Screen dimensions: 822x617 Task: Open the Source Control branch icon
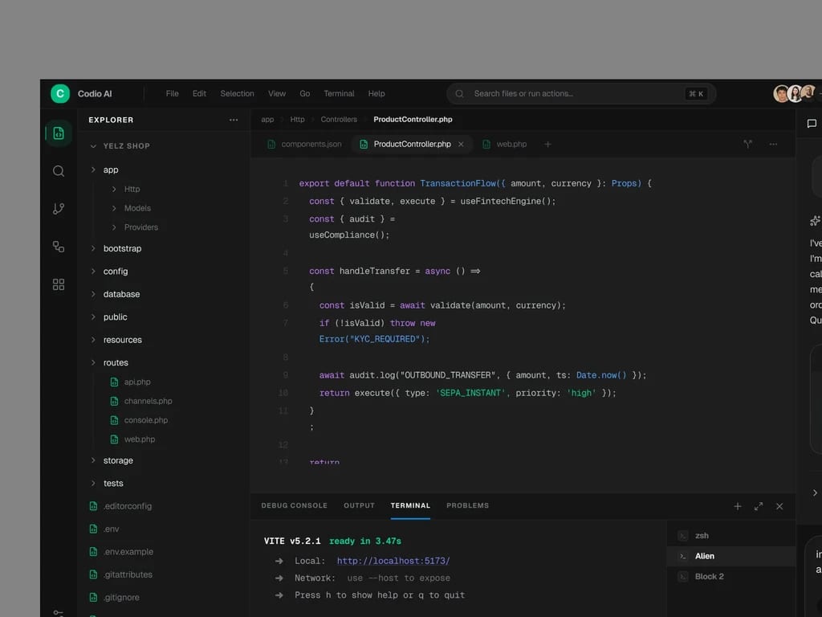pos(59,209)
